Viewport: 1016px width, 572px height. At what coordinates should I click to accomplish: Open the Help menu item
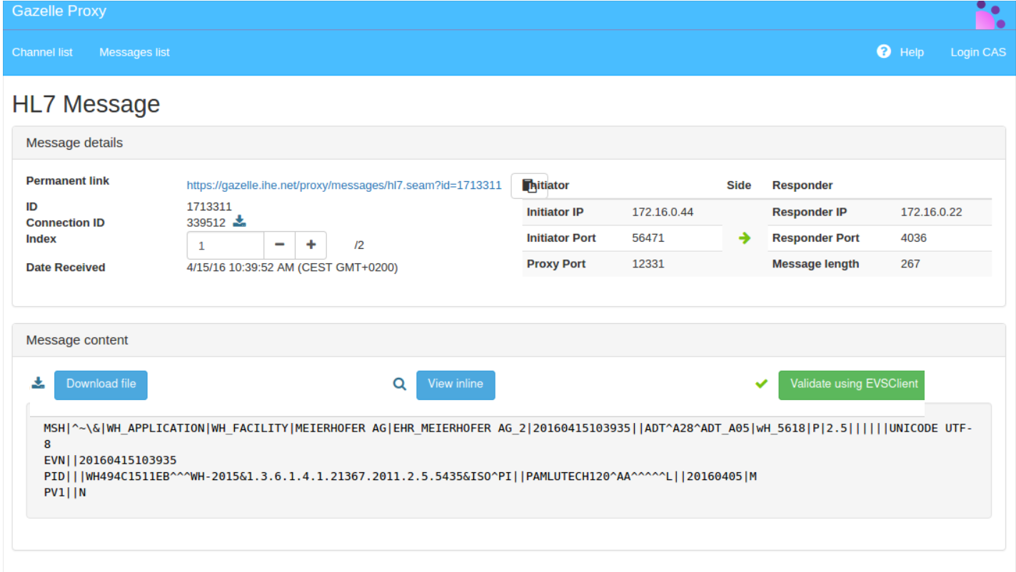pos(912,52)
